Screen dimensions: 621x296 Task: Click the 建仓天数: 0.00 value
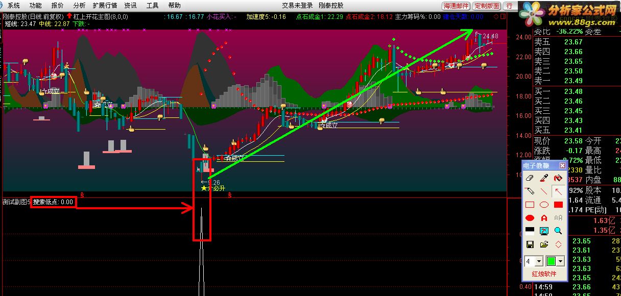[463, 17]
